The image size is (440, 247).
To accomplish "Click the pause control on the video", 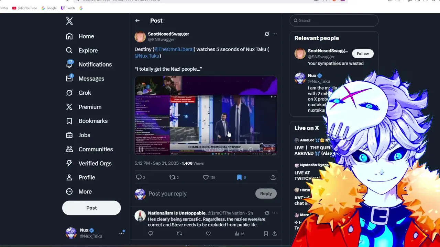I will (x=141, y=150).
